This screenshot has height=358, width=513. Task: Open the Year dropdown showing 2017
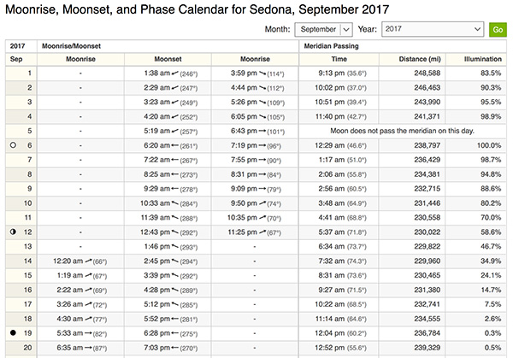[x=433, y=29]
